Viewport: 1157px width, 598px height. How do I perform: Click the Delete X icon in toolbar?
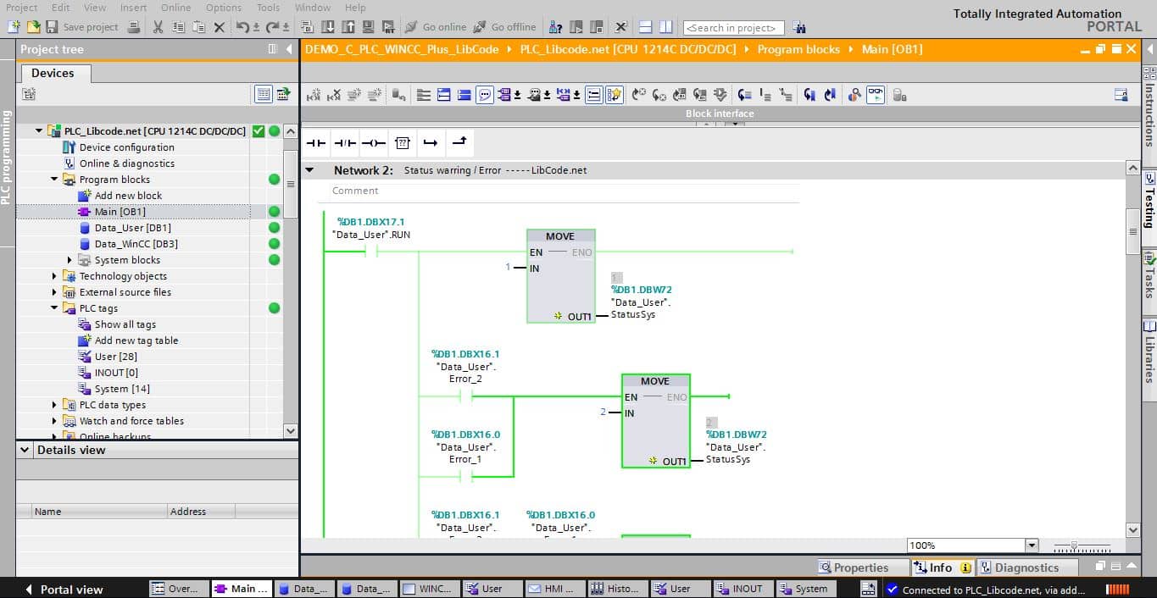pos(220,27)
